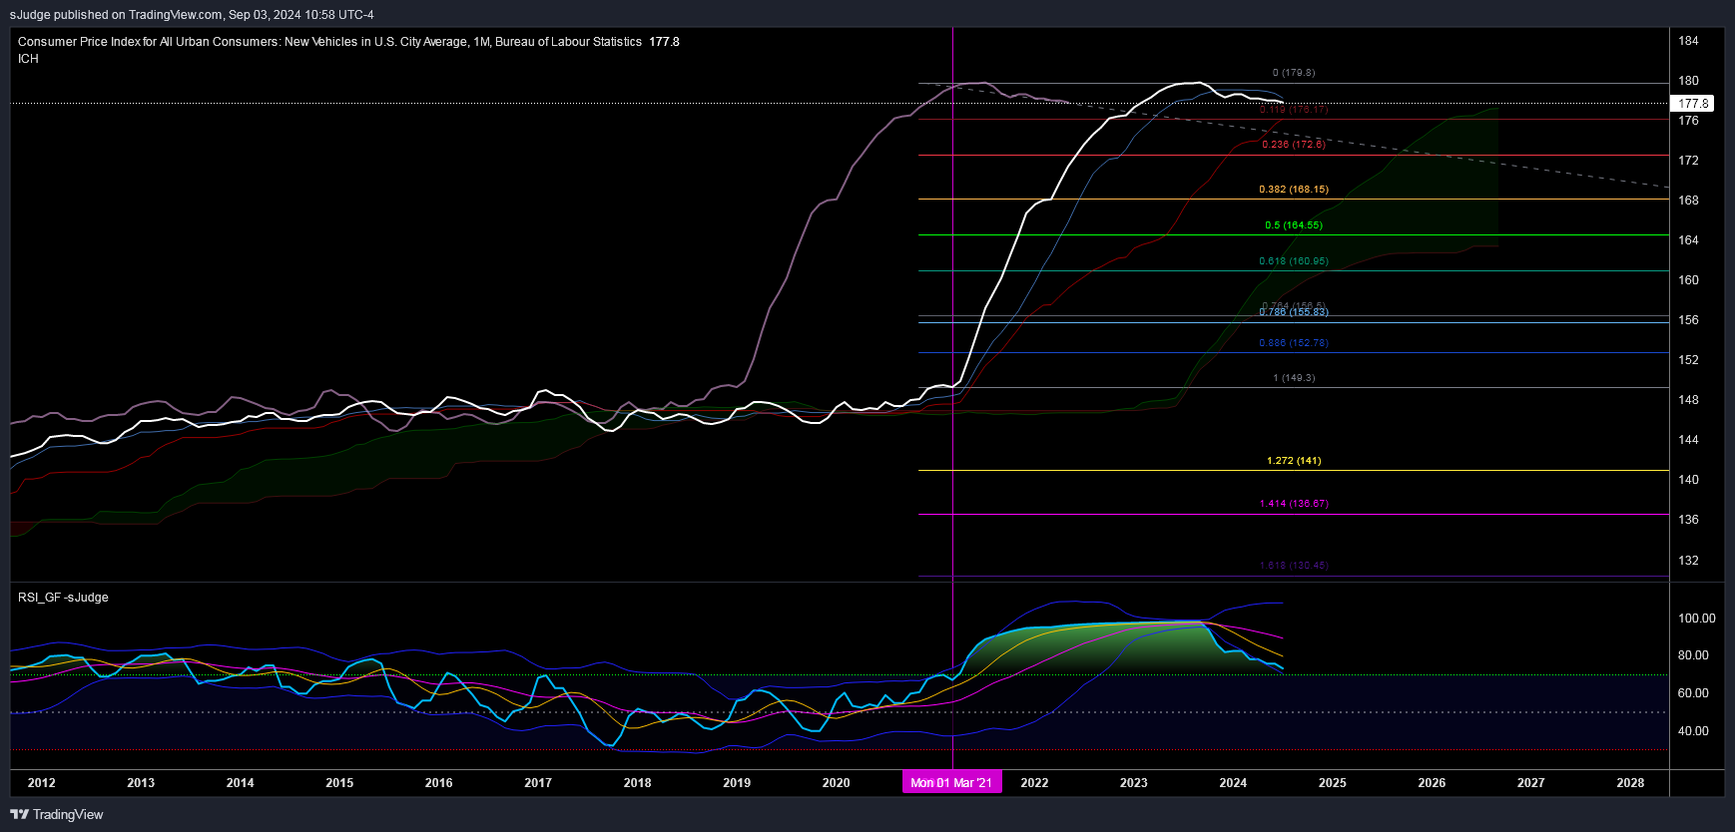
Task: Click the 177.8 current price tag on axis
Action: 1692,104
